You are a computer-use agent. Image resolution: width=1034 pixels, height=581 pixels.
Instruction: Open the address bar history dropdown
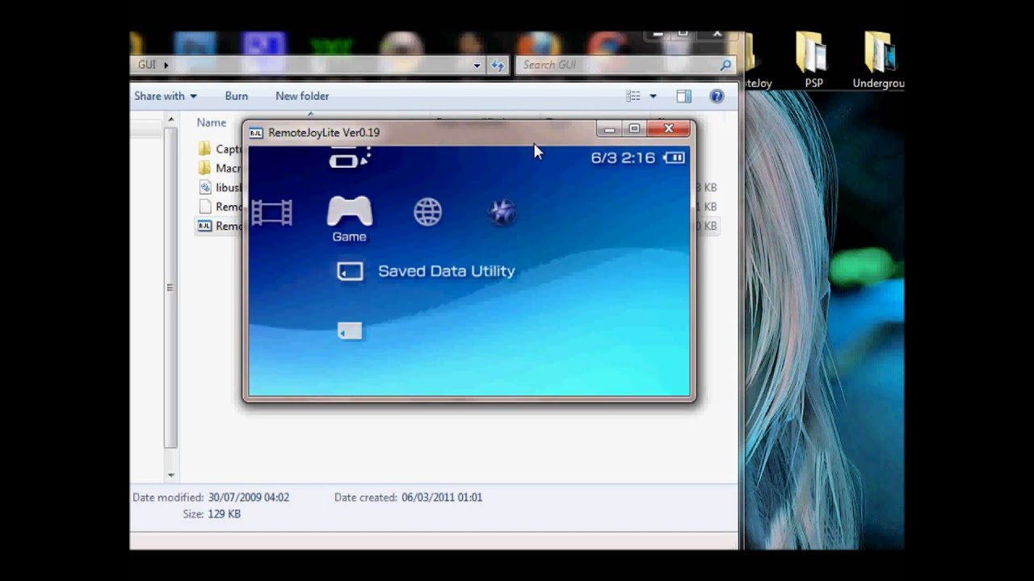tap(477, 65)
